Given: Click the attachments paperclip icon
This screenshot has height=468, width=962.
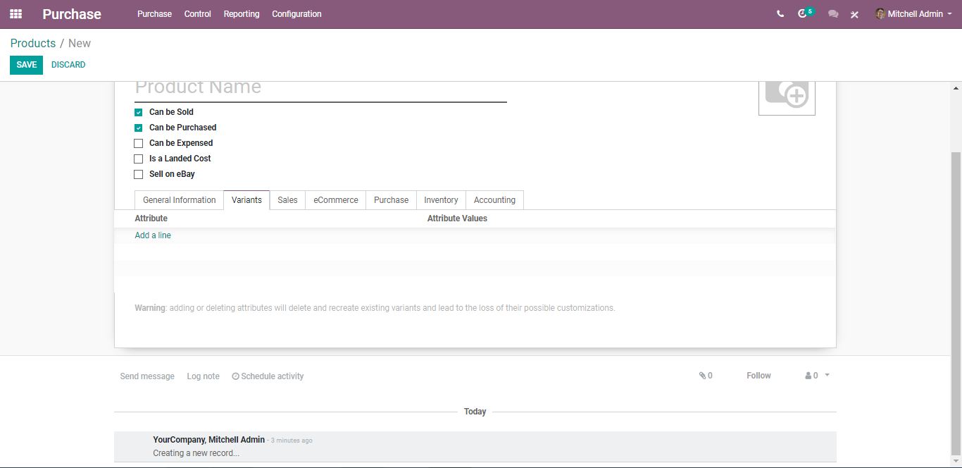Looking at the screenshot, I should click(x=702, y=376).
